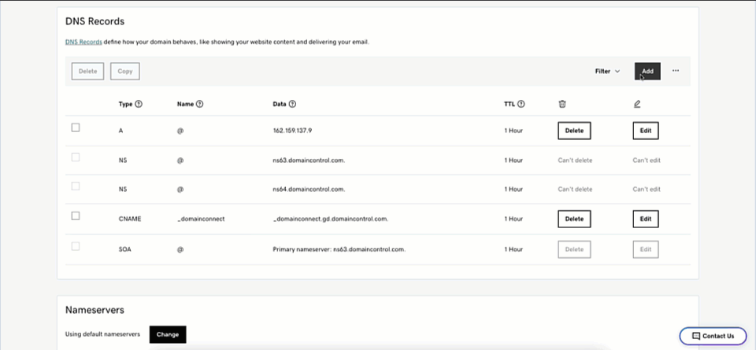Click the bulk Delete button in toolbar

click(87, 72)
